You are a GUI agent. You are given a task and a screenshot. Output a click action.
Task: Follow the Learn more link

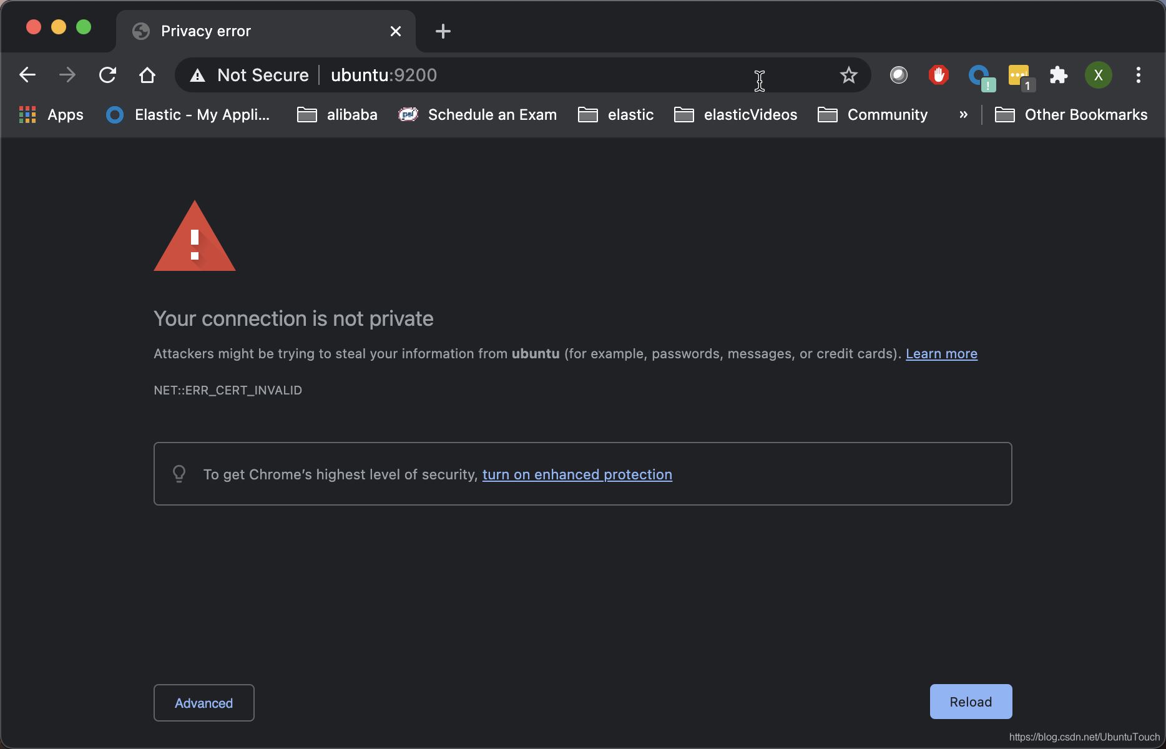941,354
